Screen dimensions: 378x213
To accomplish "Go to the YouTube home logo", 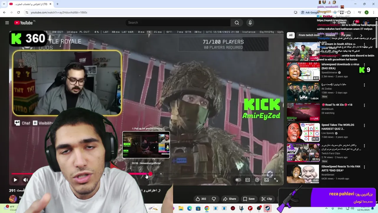I will pos(23,23).
